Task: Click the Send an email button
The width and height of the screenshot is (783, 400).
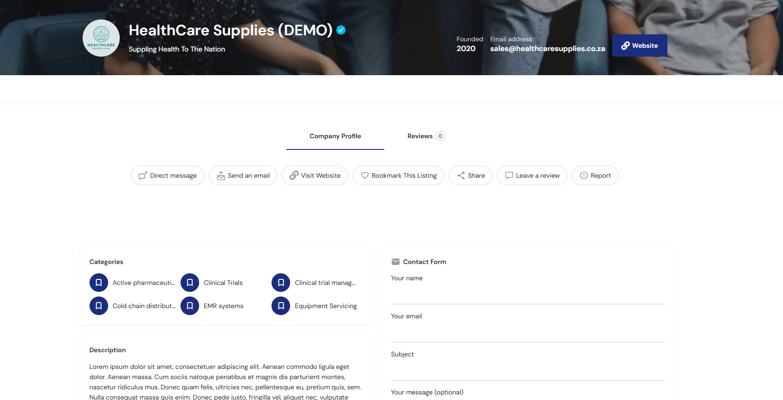Action: pyautogui.click(x=243, y=175)
